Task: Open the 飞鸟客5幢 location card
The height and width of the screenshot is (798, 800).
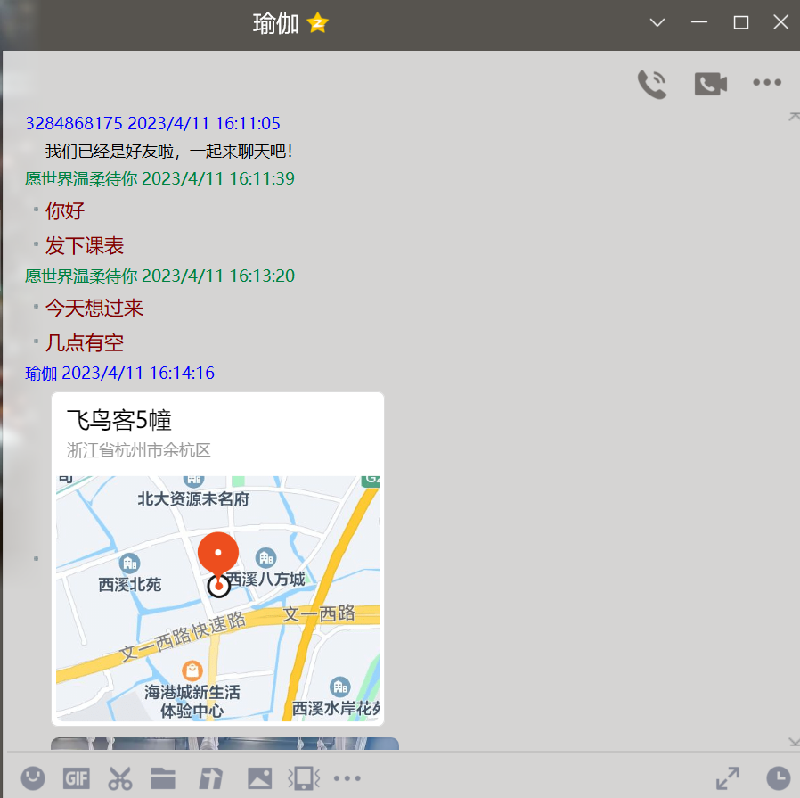Action: (217, 433)
